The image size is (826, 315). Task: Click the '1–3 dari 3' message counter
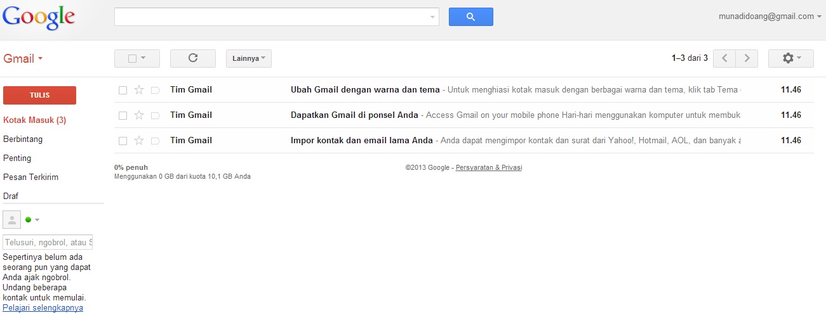(689, 58)
